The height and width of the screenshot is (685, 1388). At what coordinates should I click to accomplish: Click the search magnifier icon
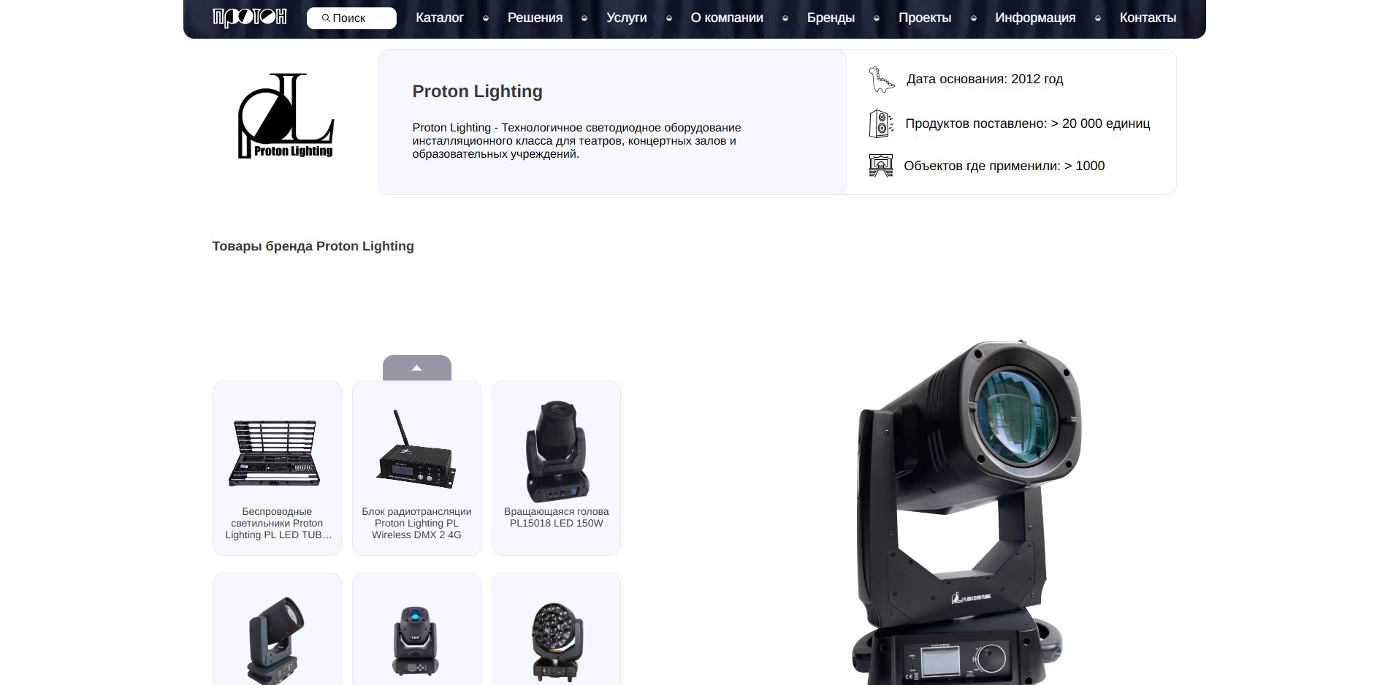[x=326, y=18]
